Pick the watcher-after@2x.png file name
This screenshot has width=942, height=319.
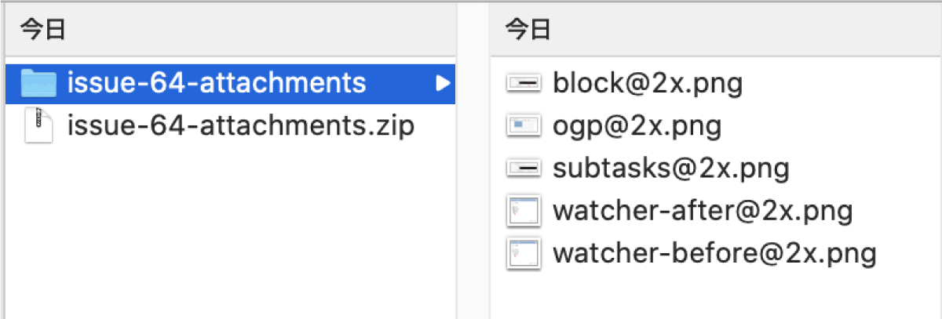[703, 212]
